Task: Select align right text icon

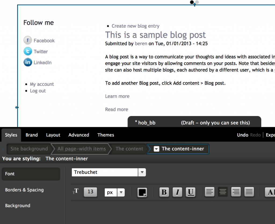Action: coord(236,192)
